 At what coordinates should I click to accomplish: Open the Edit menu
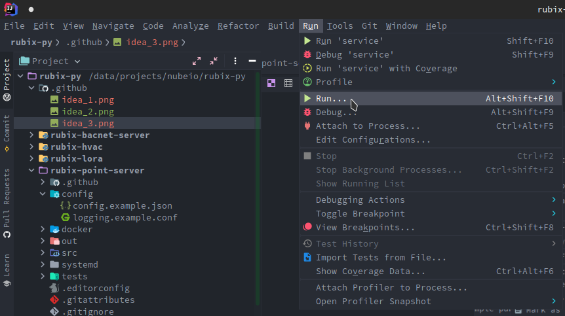[44, 26]
